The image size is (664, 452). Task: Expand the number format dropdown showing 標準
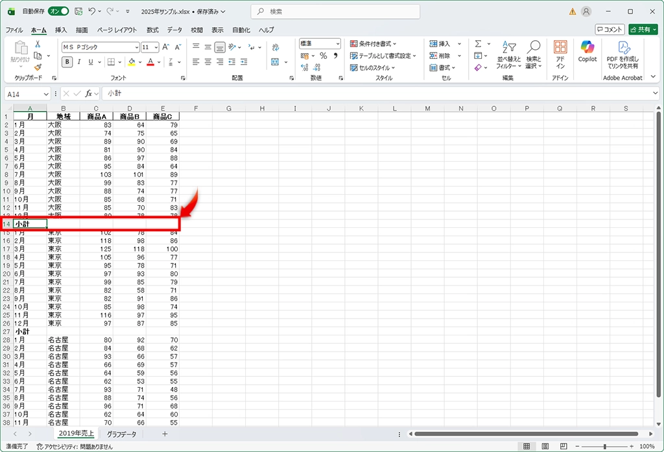320,44
